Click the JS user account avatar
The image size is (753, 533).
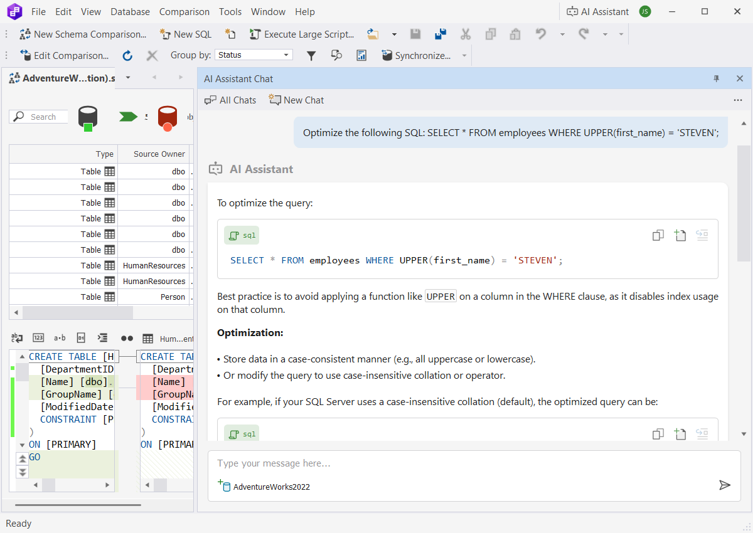(x=645, y=11)
